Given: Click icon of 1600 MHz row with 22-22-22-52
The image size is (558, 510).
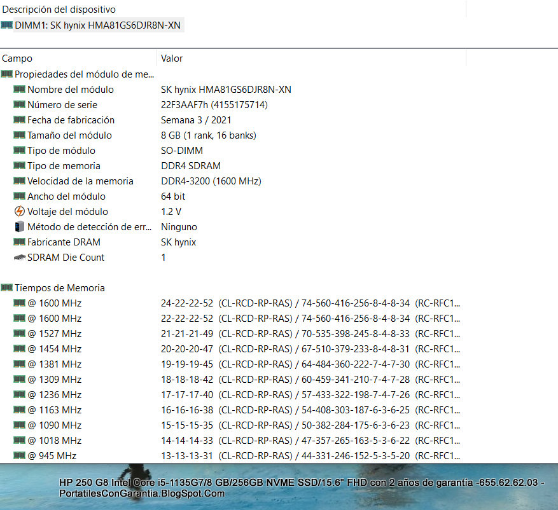Looking at the screenshot, I should (x=19, y=318).
